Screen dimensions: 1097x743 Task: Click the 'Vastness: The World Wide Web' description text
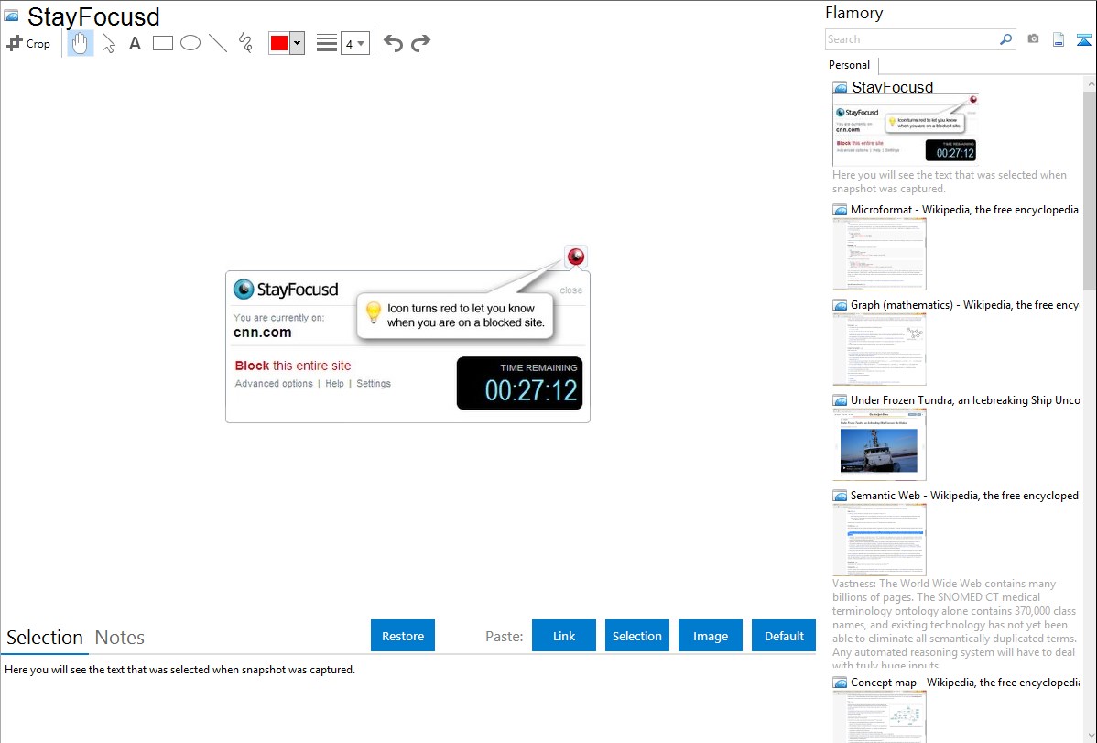click(954, 624)
